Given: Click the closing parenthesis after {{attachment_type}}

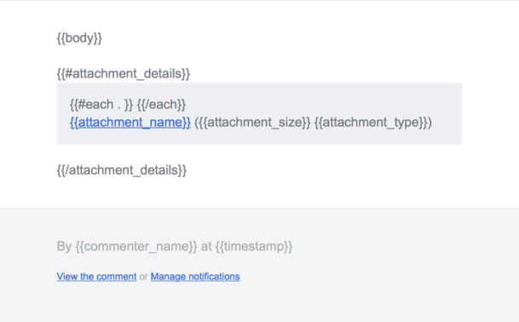Looking at the screenshot, I should (x=430, y=123).
